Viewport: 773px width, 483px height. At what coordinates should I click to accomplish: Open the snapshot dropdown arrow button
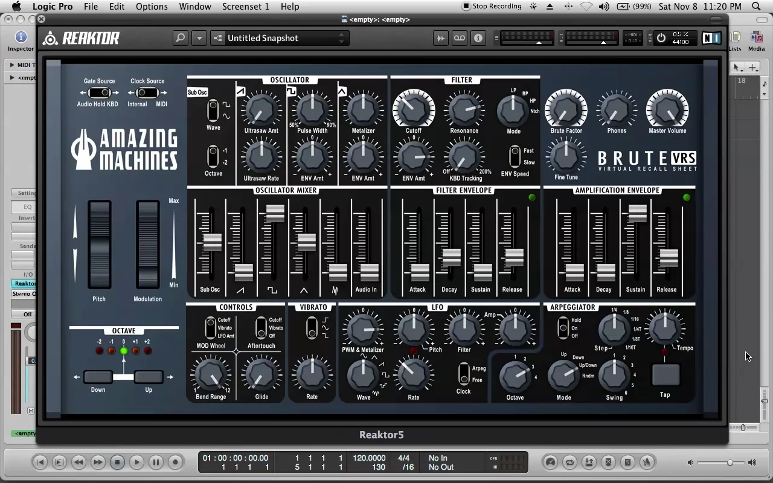tap(199, 38)
